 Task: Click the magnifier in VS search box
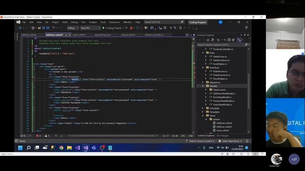(x=182, y=22)
